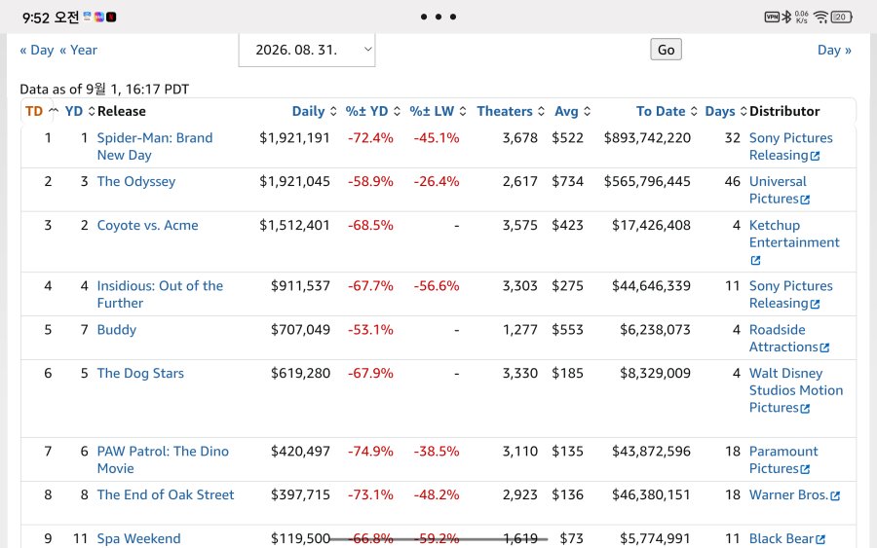This screenshot has height=548, width=877.
Task: Tap the three dots at top center
Action: click(438, 17)
